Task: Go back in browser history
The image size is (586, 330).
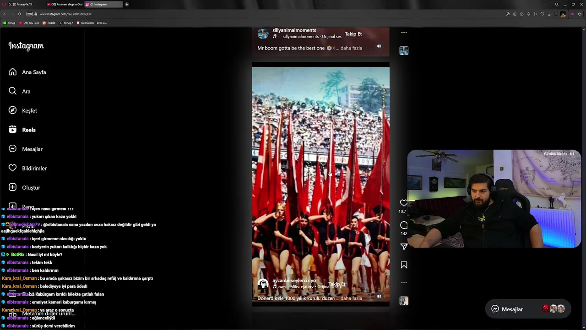Action: coord(4,14)
